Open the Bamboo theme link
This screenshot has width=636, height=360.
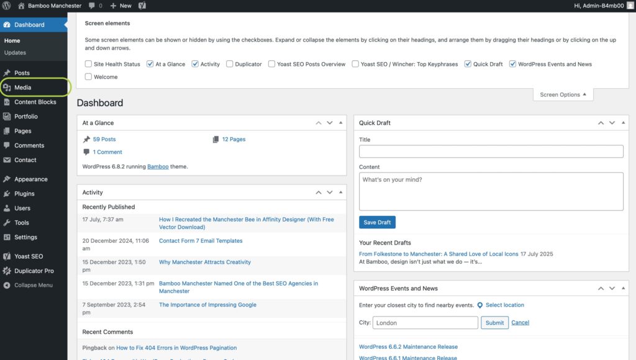pyautogui.click(x=158, y=166)
